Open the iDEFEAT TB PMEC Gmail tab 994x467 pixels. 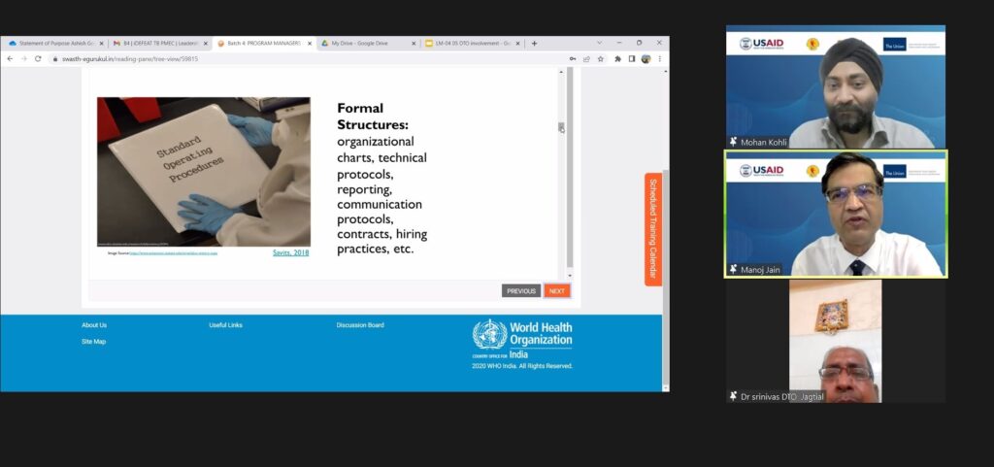pyautogui.click(x=158, y=43)
